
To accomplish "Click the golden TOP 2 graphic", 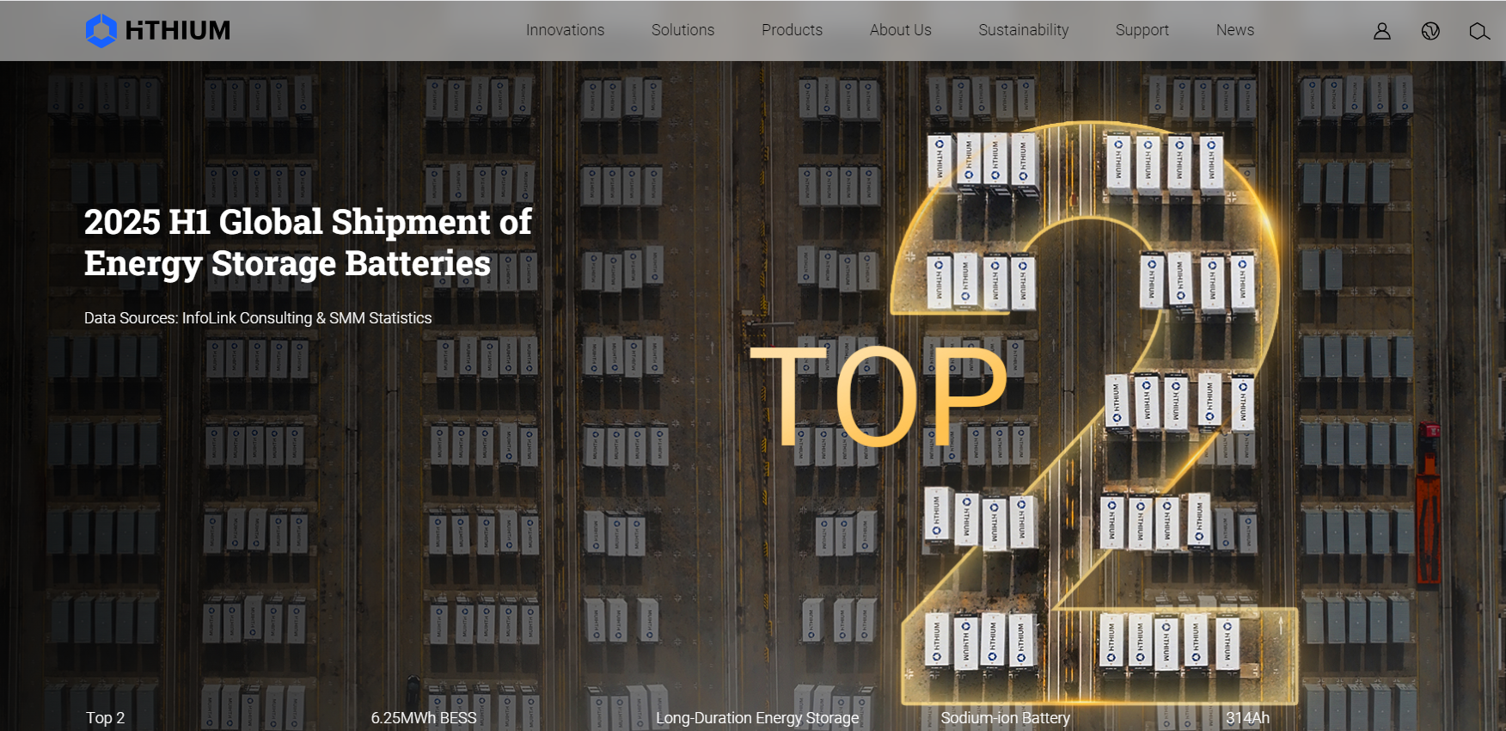I will (x=1023, y=413).
